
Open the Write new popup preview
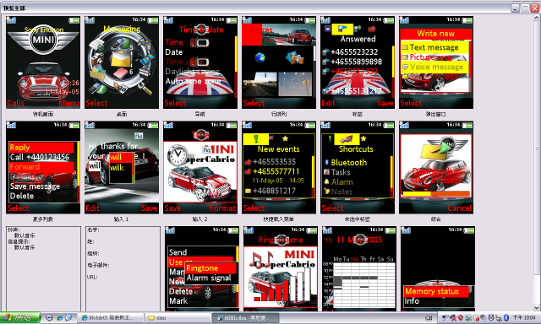point(436,62)
